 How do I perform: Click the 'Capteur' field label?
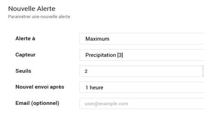pos(25,55)
